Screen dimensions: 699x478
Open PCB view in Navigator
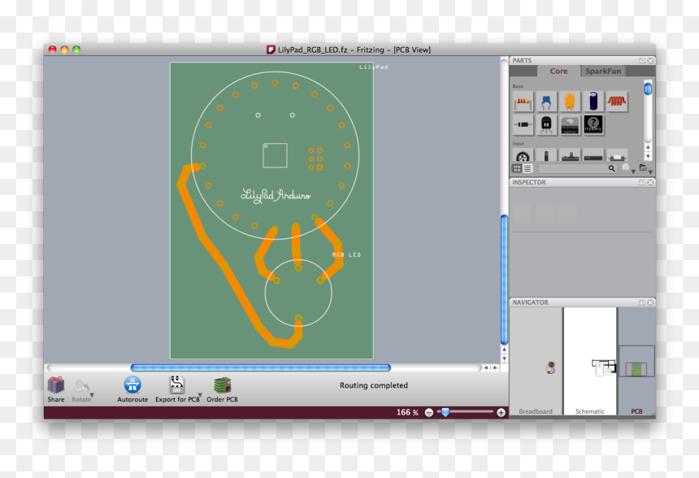point(636,361)
